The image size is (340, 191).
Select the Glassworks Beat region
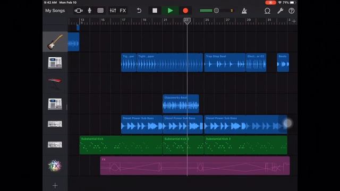coord(181,104)
